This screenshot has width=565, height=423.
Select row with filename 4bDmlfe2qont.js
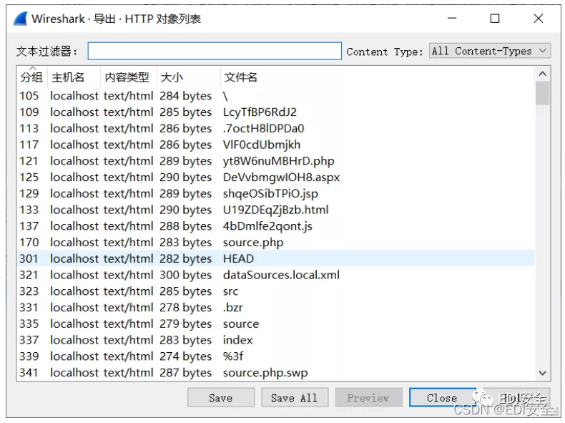point(275,226)
